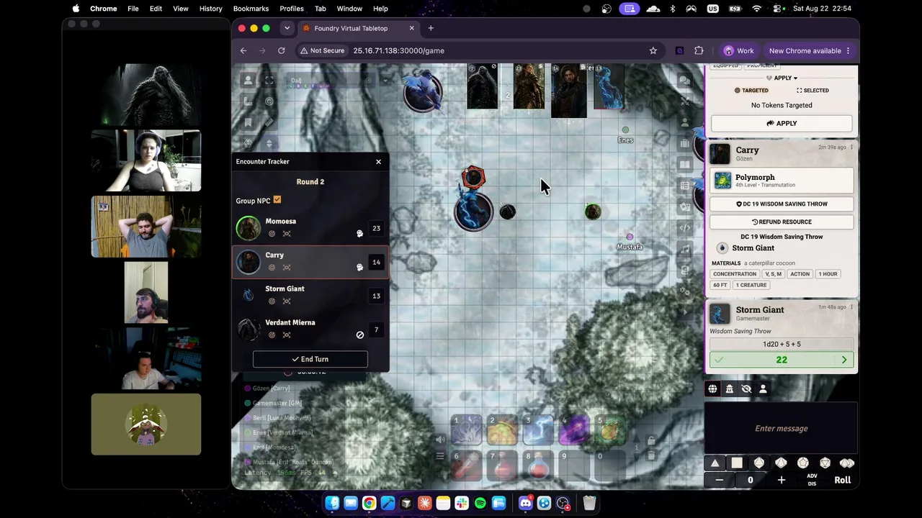Open the compendium packs sidebar tab
This screenshot has width=922, height=518.
(685, 270)
